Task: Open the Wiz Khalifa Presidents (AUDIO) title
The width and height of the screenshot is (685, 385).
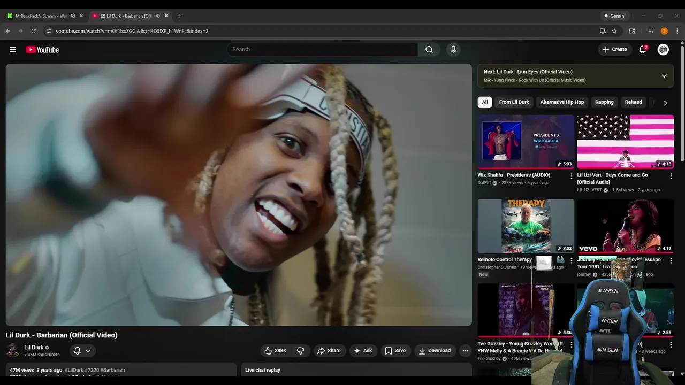Action: [x=514, y=175]
